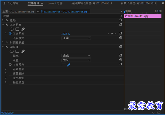Create an ellipse mask under 不透明度

[12, 29]
